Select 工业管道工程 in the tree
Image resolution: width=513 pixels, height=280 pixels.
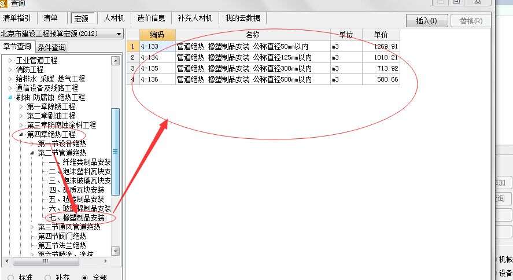(x=36, y=61)
